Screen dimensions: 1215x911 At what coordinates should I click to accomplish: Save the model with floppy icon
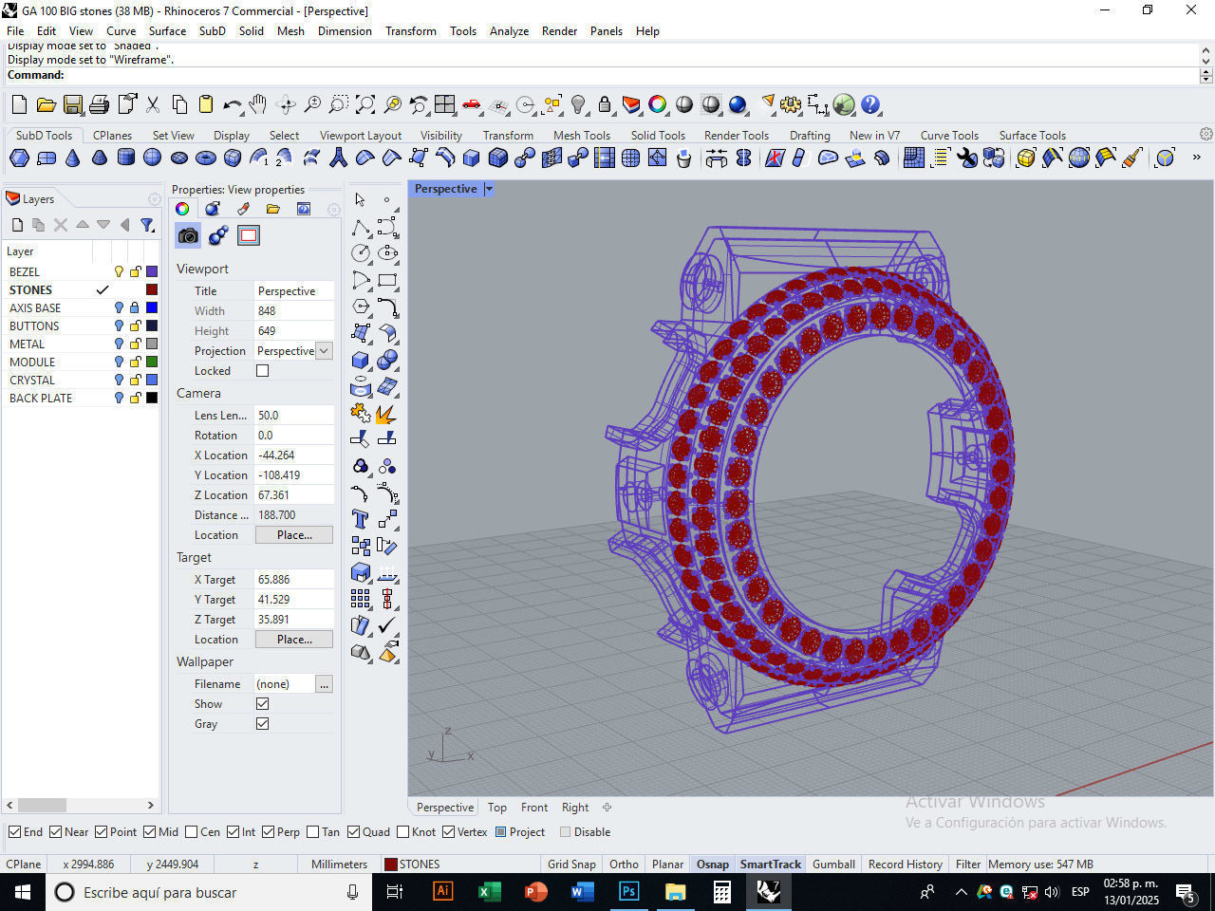(73, 104)
